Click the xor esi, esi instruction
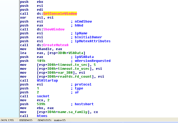 37,18
